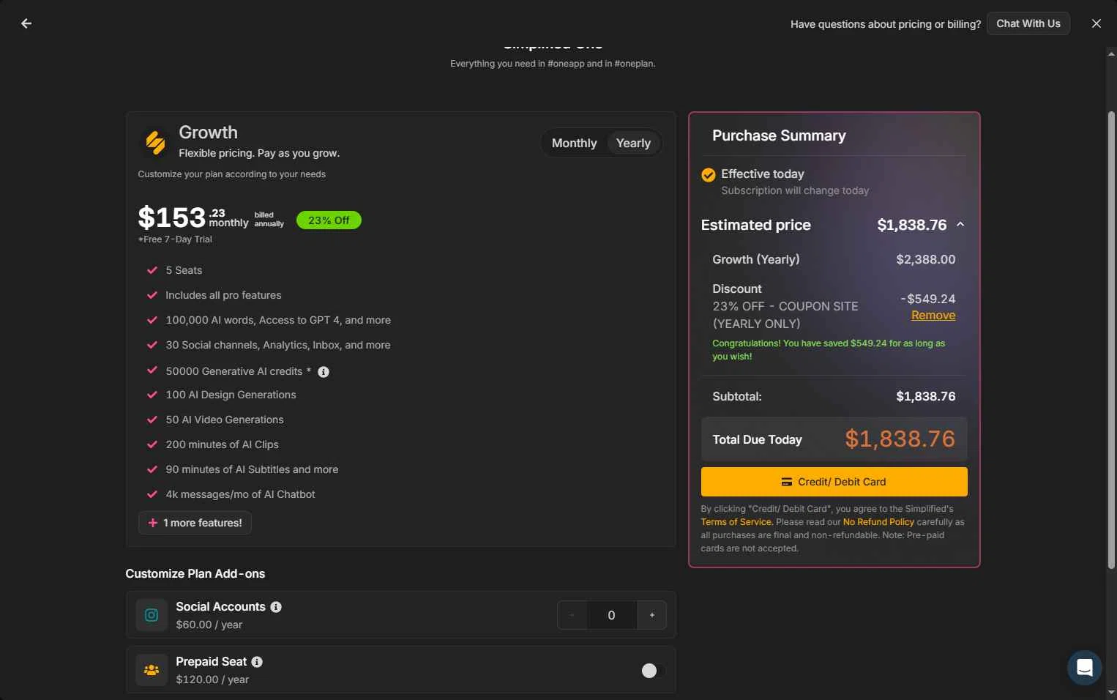Screen dimensions: 1117x700
Task: Open the Chat With Us button
Action: [1028, 23]
